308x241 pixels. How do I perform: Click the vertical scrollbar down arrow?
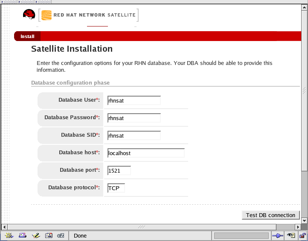[304, 220]
